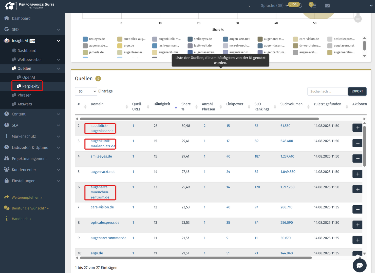Viewport: 375px width, 273px height.
Task: Remove care-vision.de with minus button
Action: click(358, 209)
